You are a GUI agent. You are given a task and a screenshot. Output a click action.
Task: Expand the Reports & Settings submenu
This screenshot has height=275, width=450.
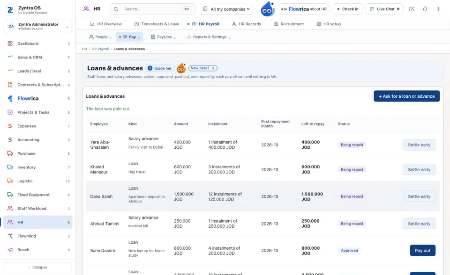coord(209,37)
